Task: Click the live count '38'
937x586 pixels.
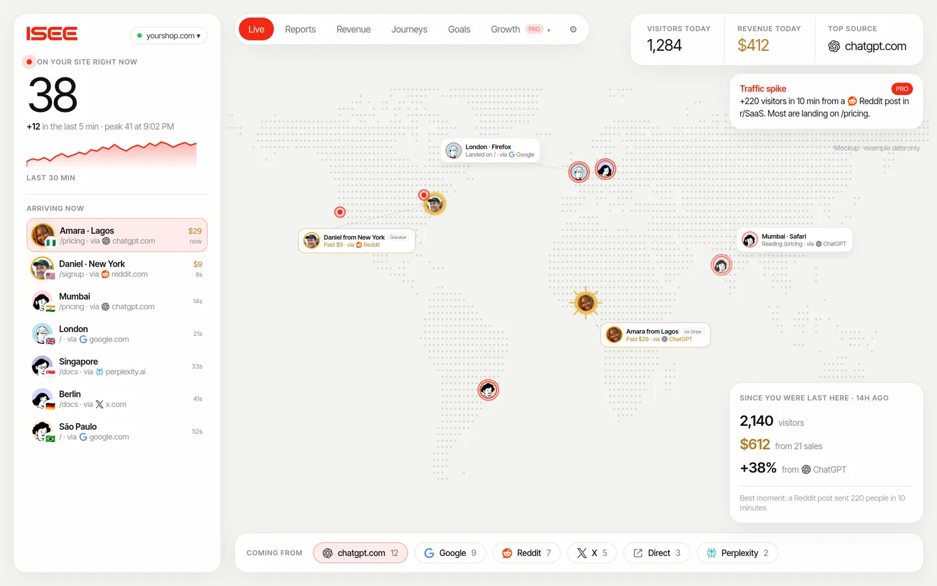Action: click(x=53, y=95)
